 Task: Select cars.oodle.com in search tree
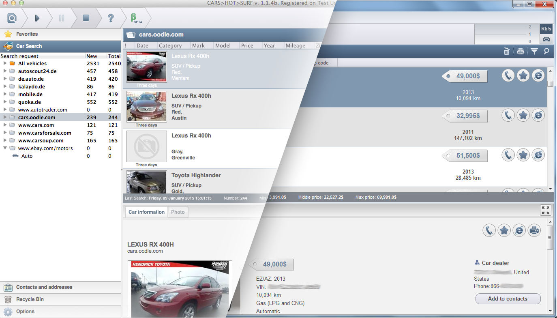(60, 118)
